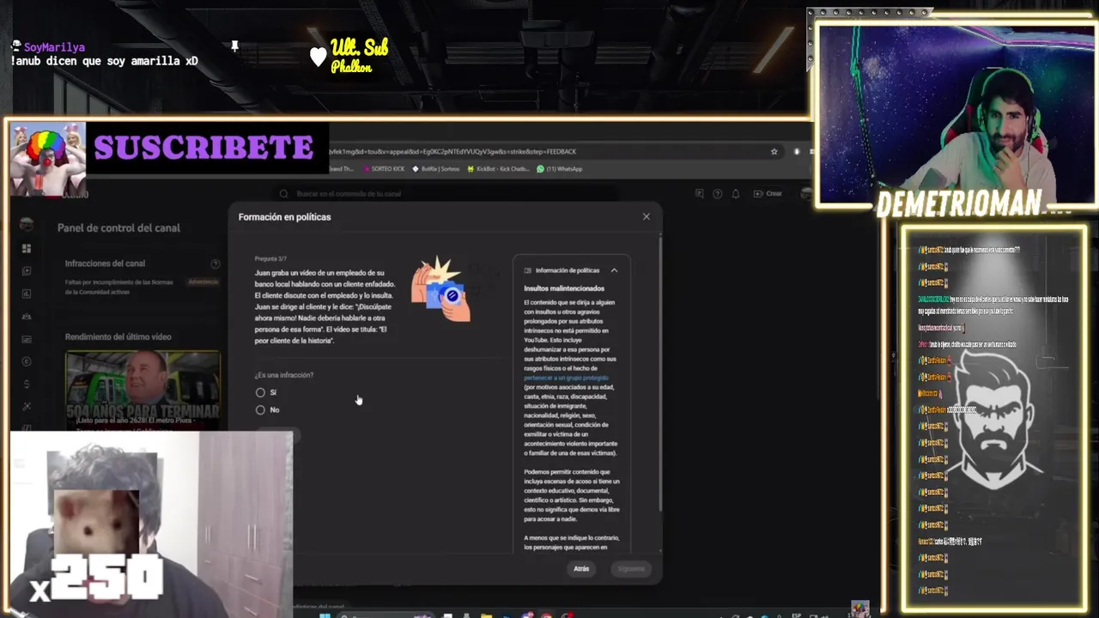Click Panel de control del canal title
Viewport: 1099px width, 618px height.
coord(118,228)
